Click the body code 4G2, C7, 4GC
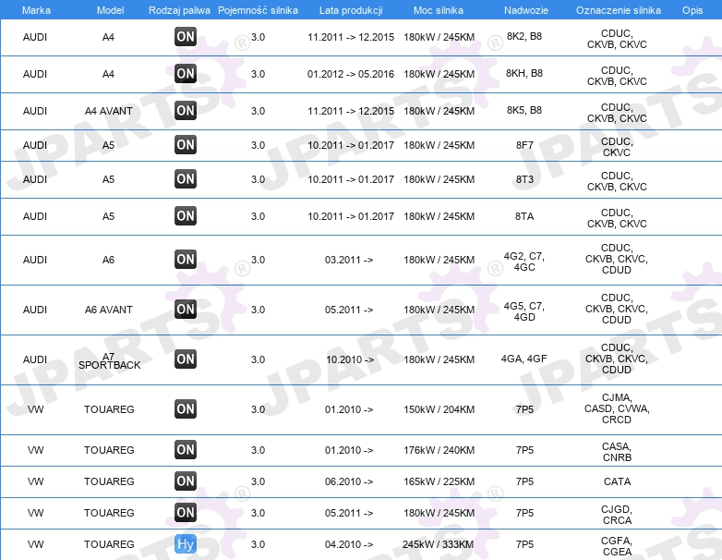Image resolution: width=722 pixels, height=560 pixels. tap(524, 262)
